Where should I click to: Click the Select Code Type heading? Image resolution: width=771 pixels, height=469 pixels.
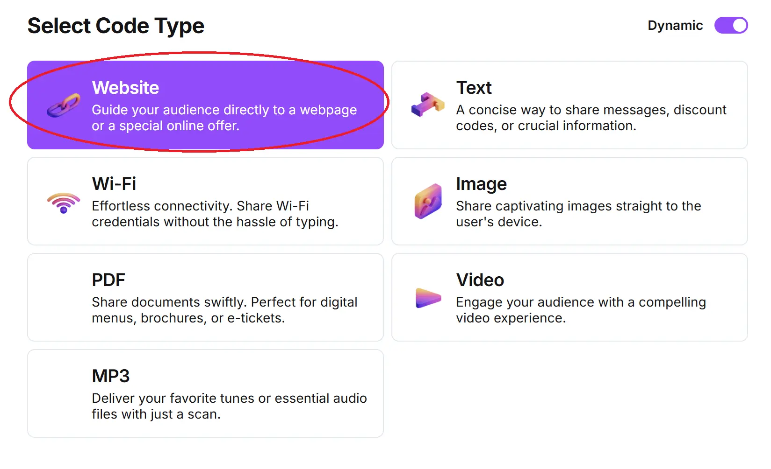[x=116, y=26]
